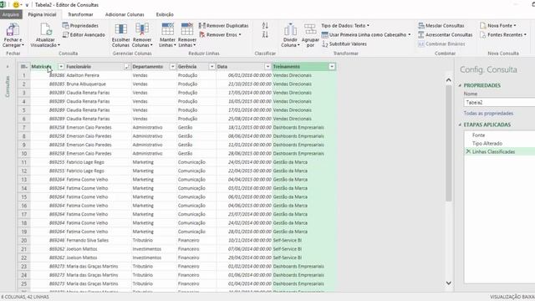The height and width of the screenshot is (301, 535).
Task: Open the Tipo de Dados: Texto dropdown
Action: click(345, 26)
